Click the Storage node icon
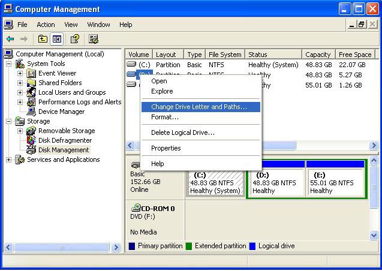The height and width of the screenshot is (271, 382). 20,121
